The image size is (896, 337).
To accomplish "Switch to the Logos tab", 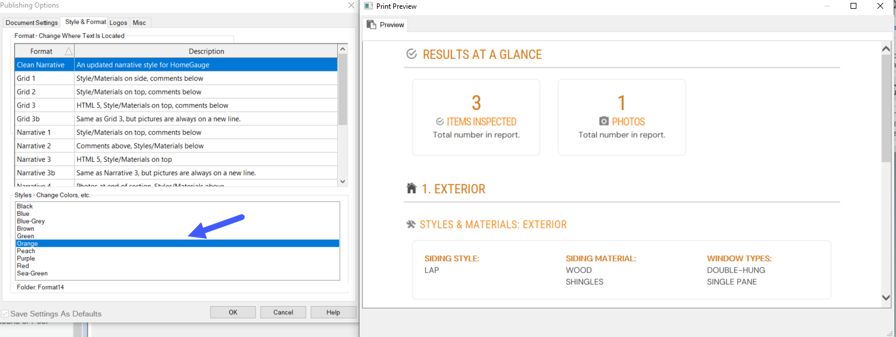I will click(118, 23).
